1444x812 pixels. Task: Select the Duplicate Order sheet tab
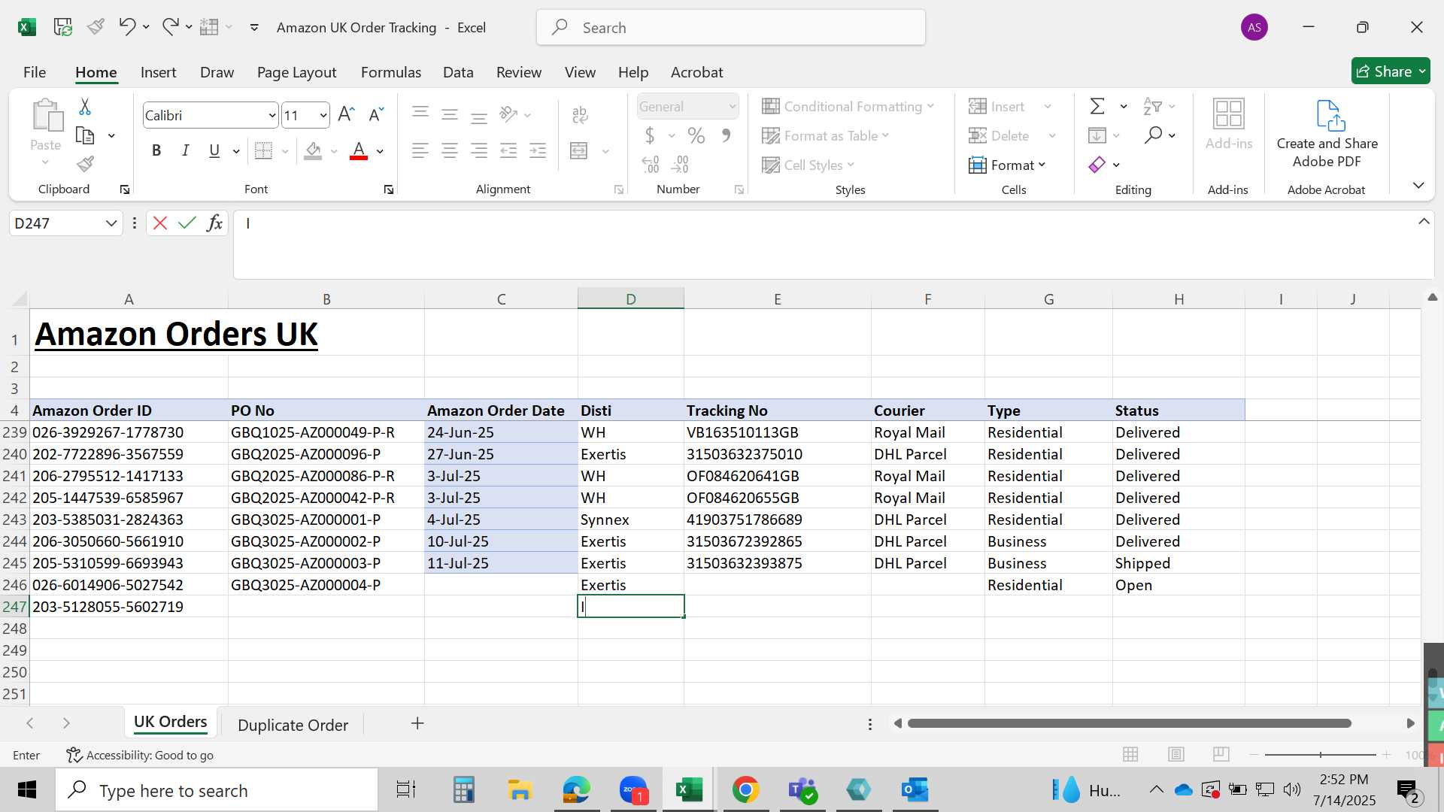(293, 725)
